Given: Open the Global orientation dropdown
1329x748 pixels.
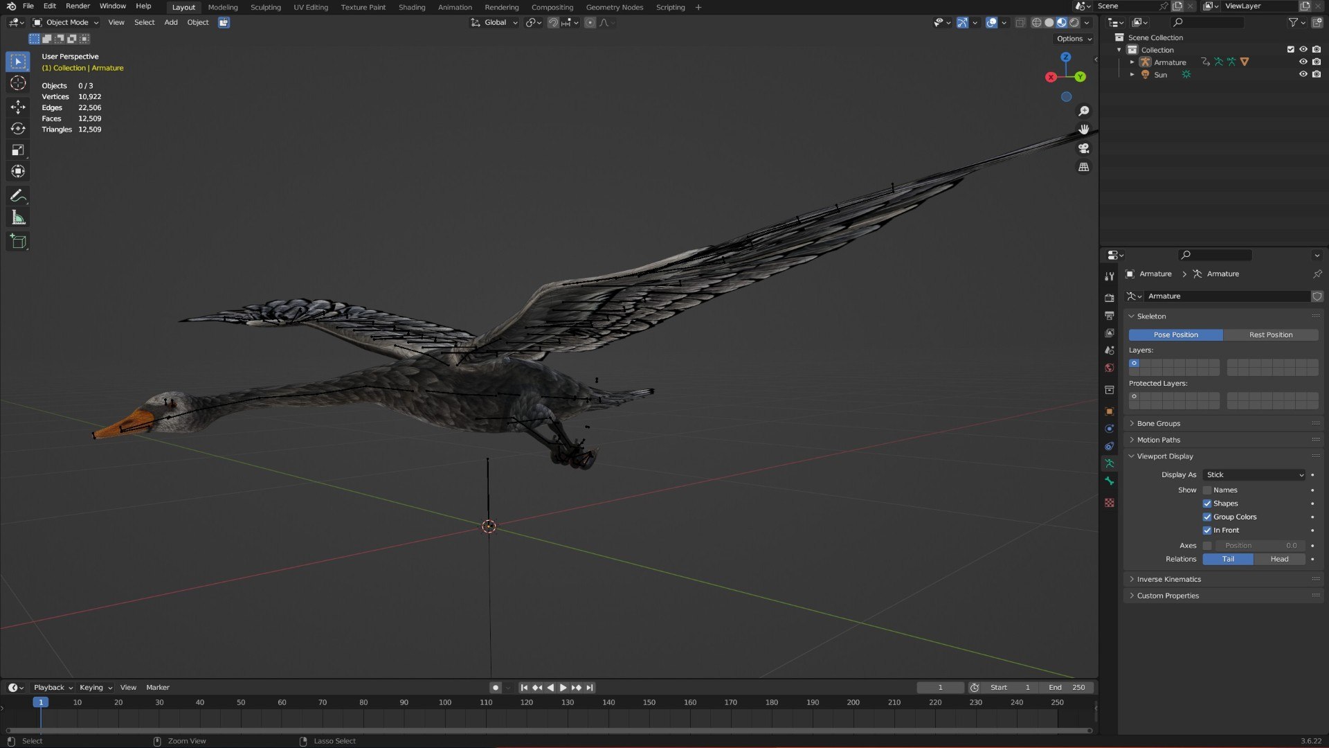Looking at the screenshot, I should [x=494, y=22].
